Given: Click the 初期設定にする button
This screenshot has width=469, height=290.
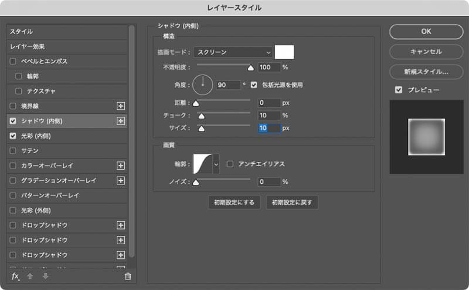Looking at the screenshot, I should tap(234, 203).
